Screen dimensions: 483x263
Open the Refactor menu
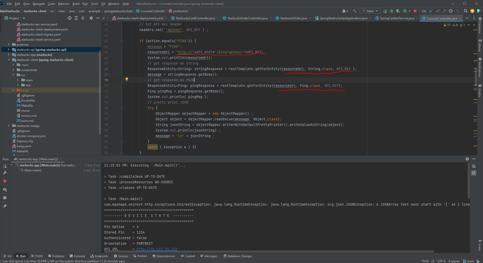click(x=63, y=4)
